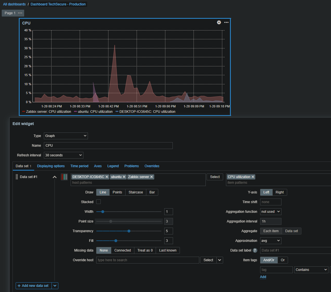
Task: Set Missing data to Connected
Action: (x=122, y=250)
